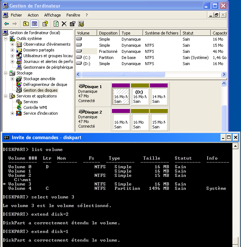Click the disk settings toolbar icon after Properties
This screenshot has height=247, width=241.
(x=81, y=24)
